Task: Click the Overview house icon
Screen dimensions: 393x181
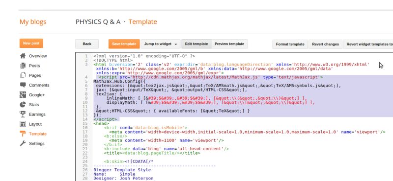Action: tap(23, 56)
